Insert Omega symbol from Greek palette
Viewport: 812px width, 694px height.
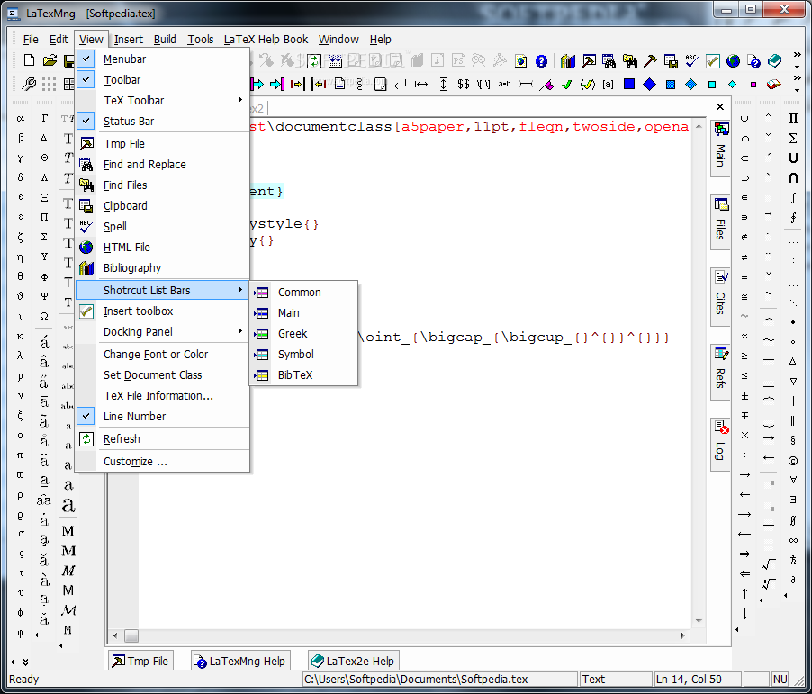coord(44,316)
